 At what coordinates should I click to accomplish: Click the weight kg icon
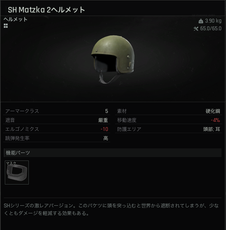pyautogui.click(x=201, y=21)
